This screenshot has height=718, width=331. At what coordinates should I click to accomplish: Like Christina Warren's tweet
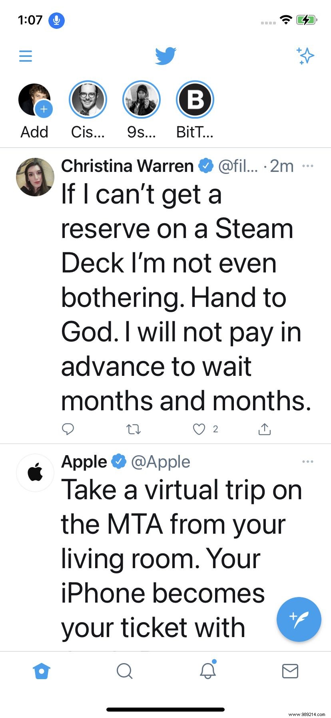199,429
